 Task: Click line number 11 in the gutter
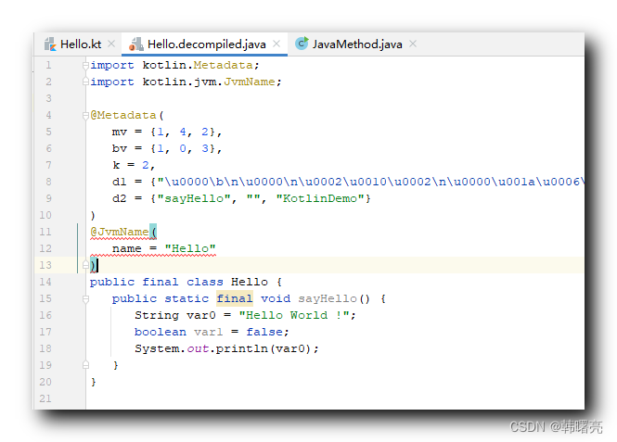[45, 232]
